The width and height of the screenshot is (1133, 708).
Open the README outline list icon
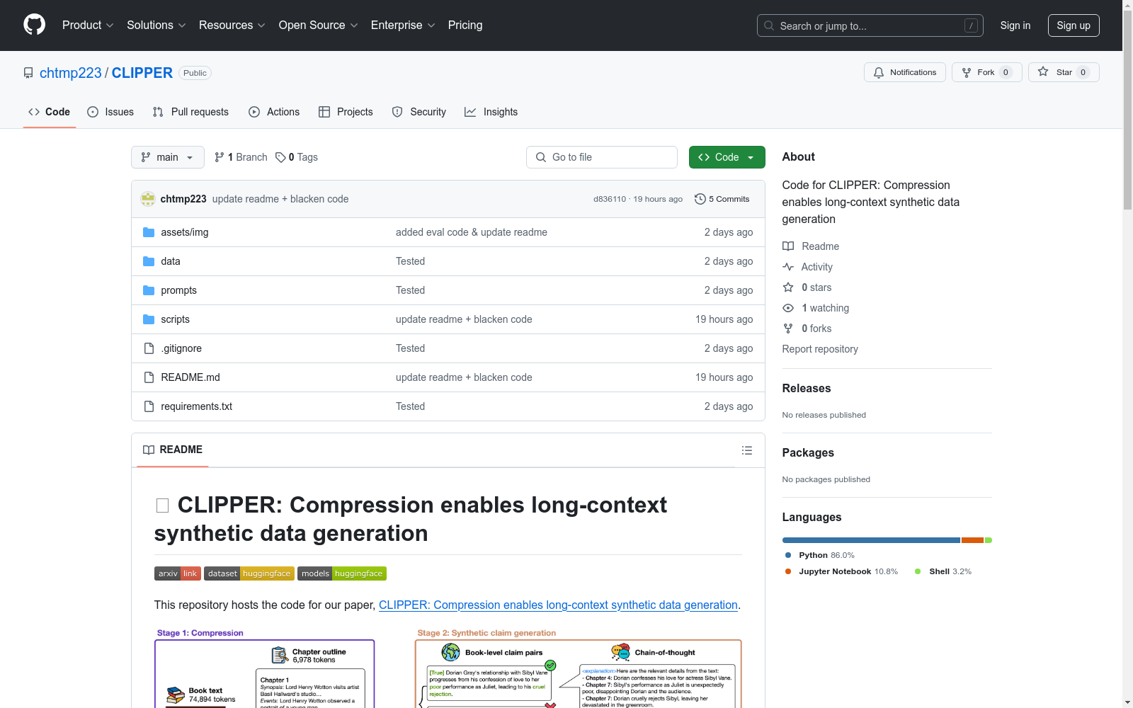tap(747, 450)
